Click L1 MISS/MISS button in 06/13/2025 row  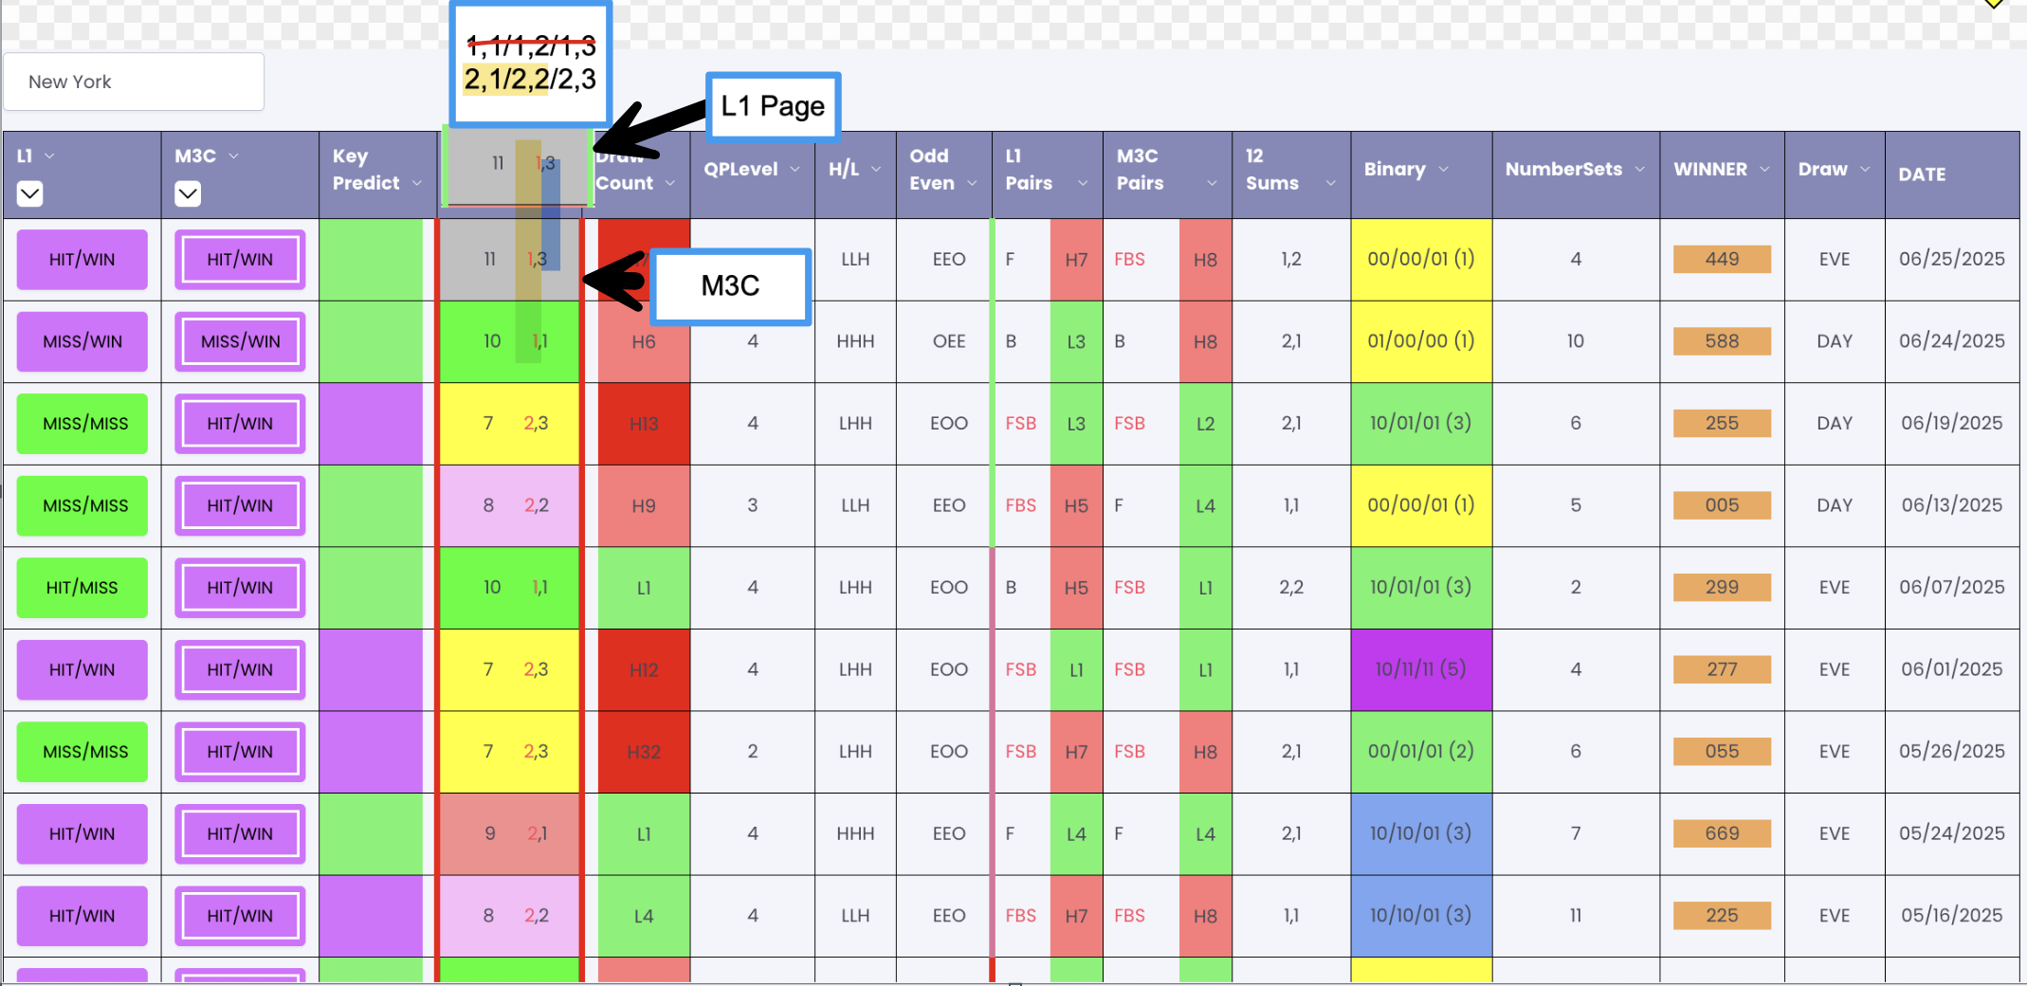82,505
